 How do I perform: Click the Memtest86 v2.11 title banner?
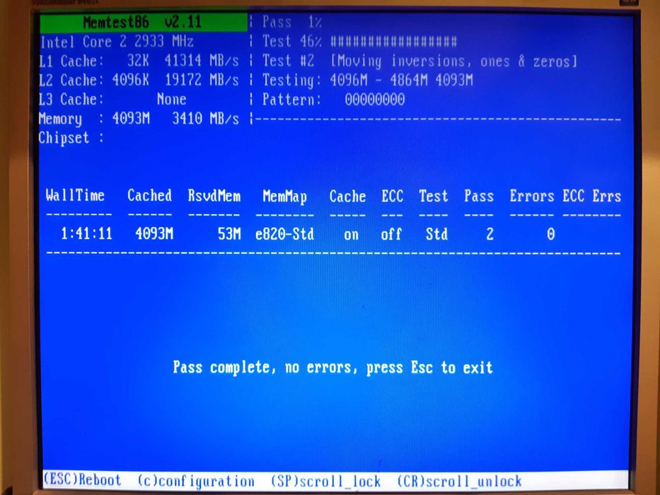coord(143,22)
